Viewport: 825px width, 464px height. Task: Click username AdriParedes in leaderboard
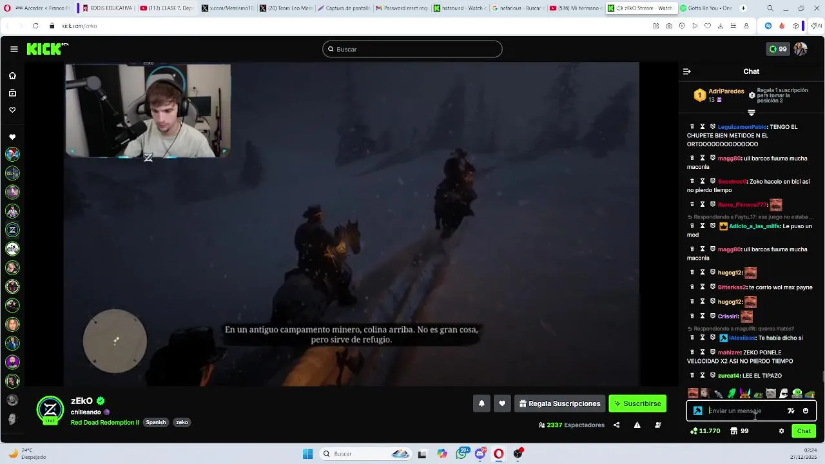click(x=726, y=92)
